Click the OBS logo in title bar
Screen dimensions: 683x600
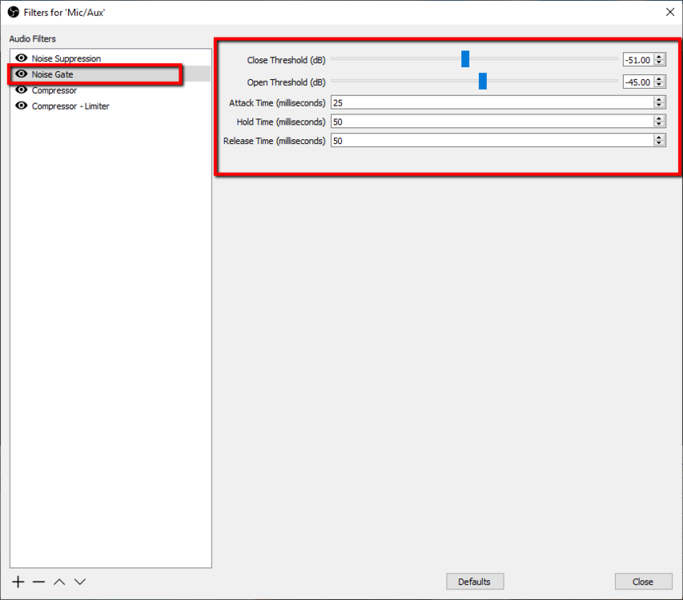pyautogui.click(x=13, y=12)
